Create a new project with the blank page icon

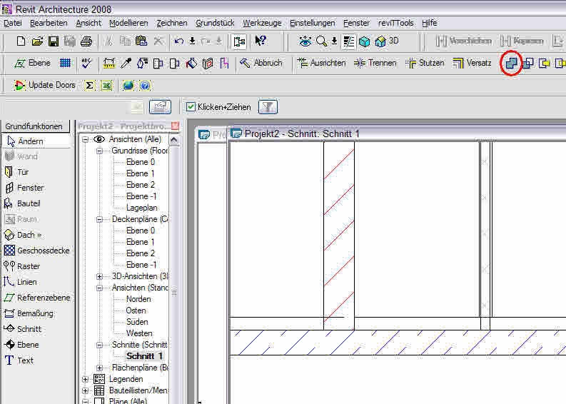tap(21, 41)
